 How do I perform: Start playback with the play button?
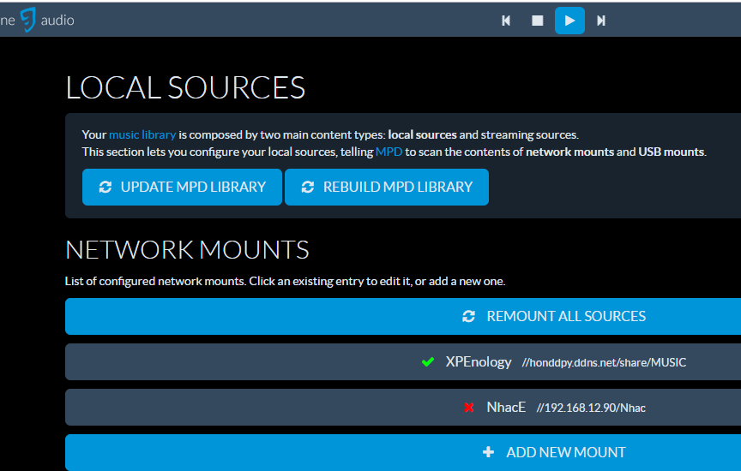(569, 21)
